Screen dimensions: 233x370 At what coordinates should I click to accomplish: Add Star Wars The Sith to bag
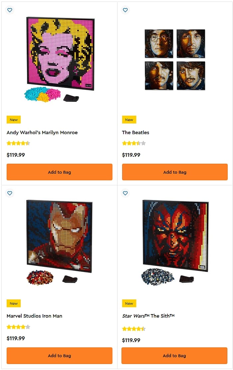click(x=174, y=355)
